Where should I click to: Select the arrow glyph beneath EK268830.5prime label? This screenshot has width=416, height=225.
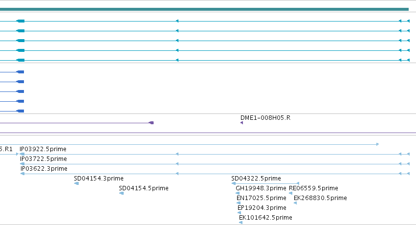295,203
